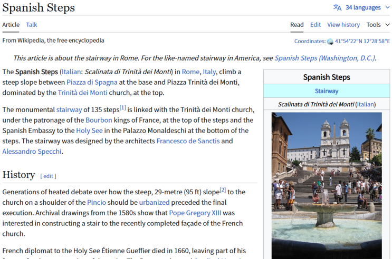This screenshot has height=259, width=392.
Task: Open the urbanized link
Action: (x=154, y=203)
